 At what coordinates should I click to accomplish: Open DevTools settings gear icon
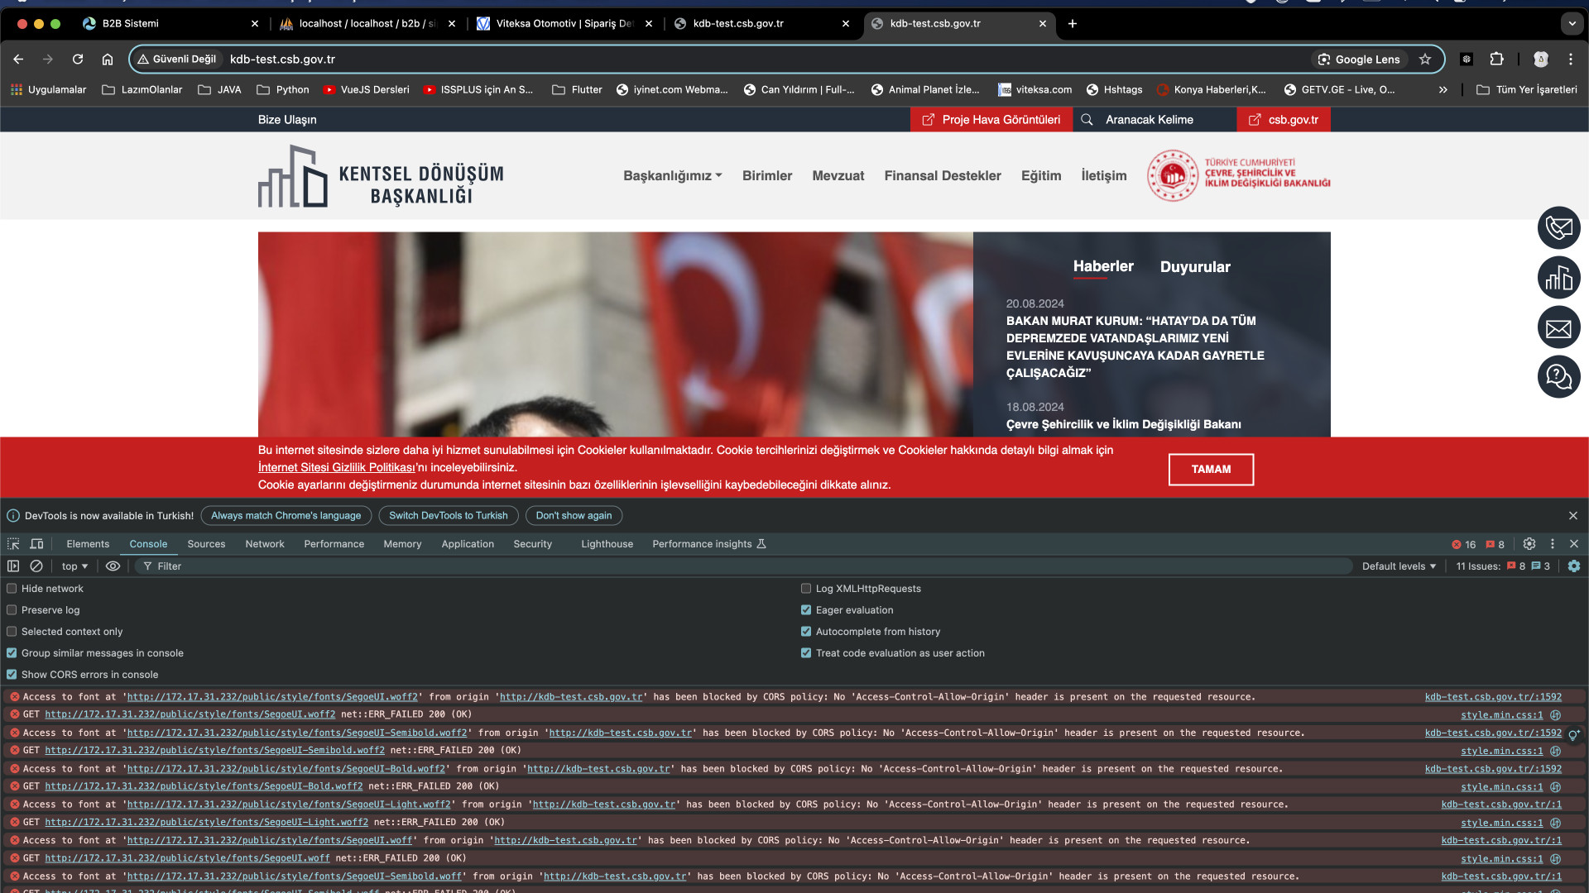1529,544
